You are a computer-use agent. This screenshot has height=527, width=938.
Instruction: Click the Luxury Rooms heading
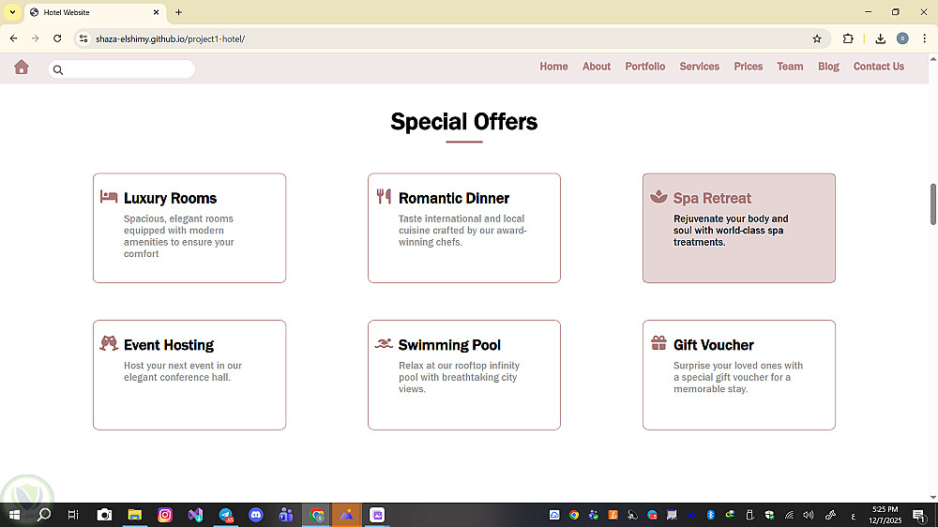click(x=170, y=198)
